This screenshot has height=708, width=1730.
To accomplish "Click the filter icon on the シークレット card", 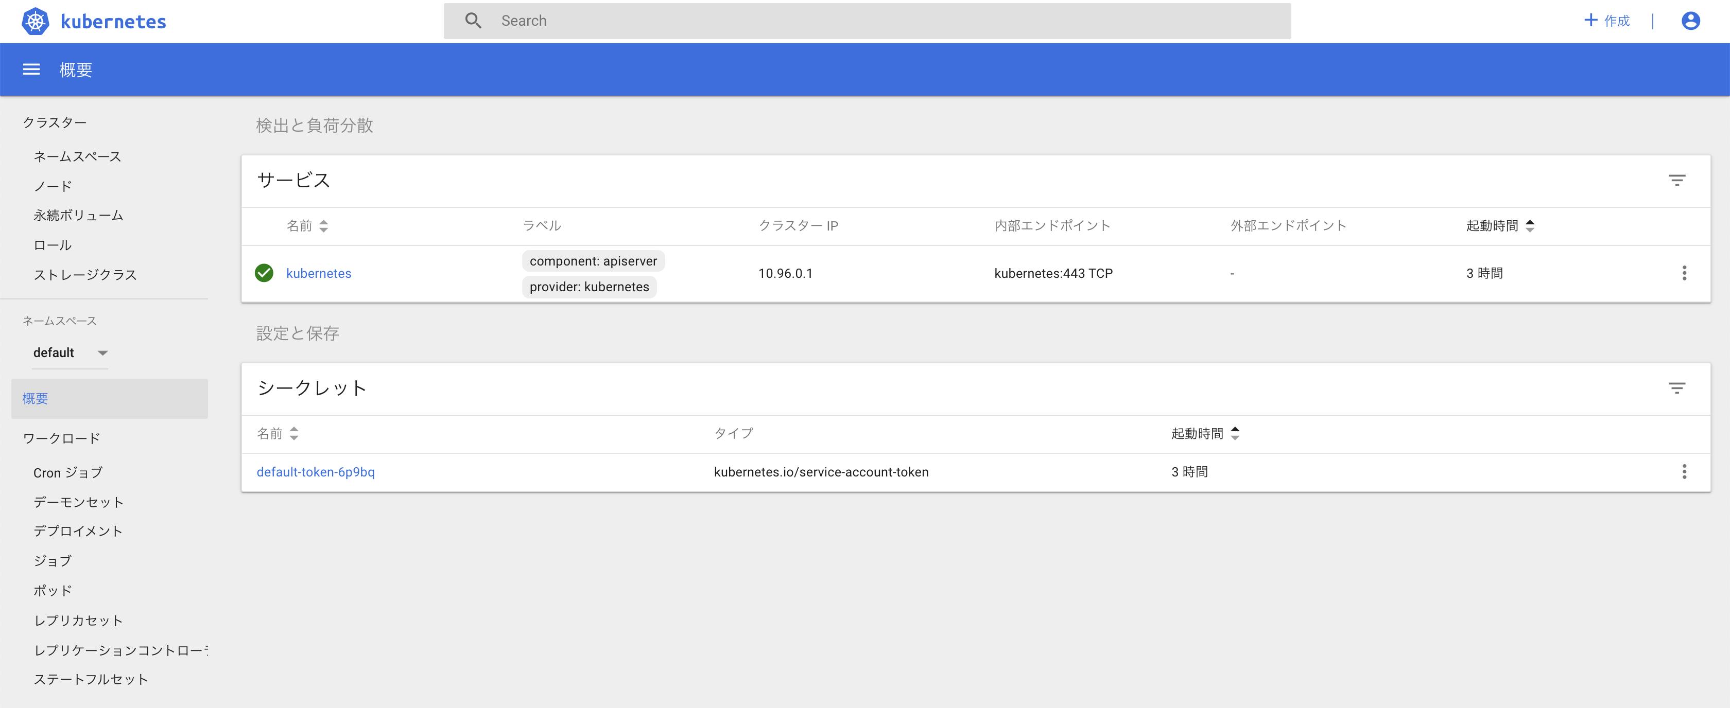I will click(1676, 387).
